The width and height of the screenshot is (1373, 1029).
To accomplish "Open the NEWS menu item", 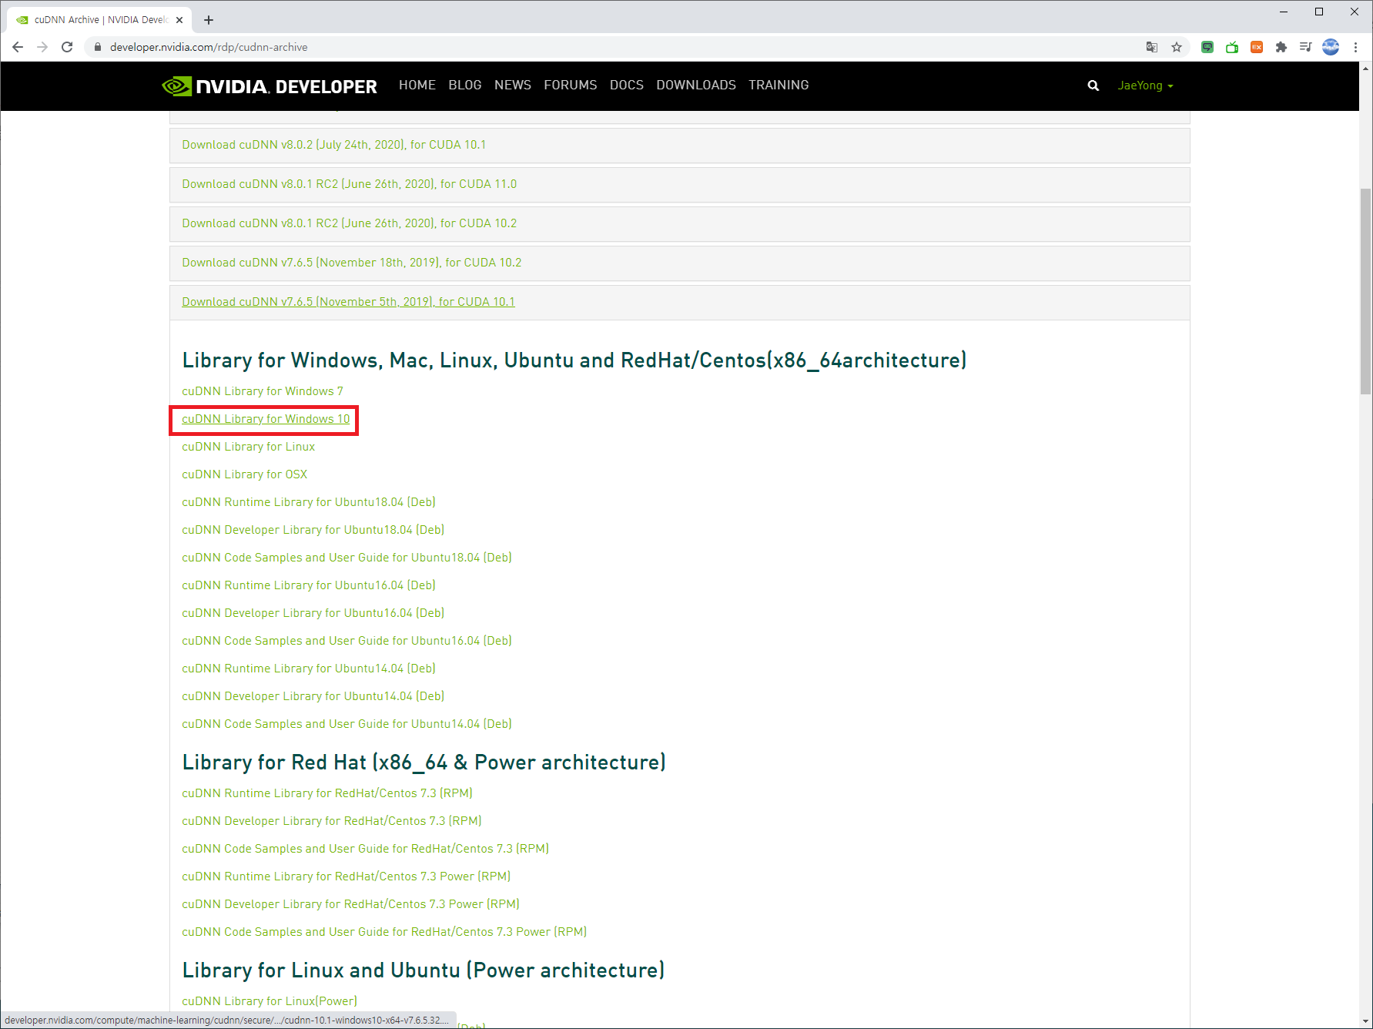I will [513, 85].
